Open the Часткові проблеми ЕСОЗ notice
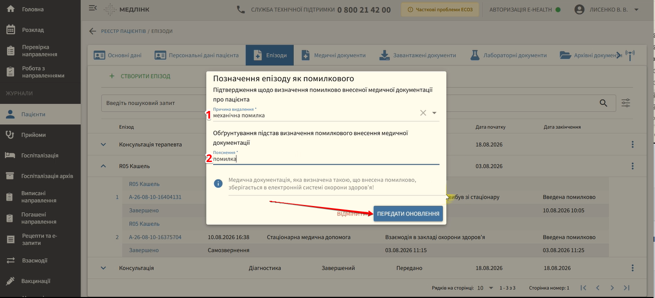 pyautogui.click(x=440, y=9)
